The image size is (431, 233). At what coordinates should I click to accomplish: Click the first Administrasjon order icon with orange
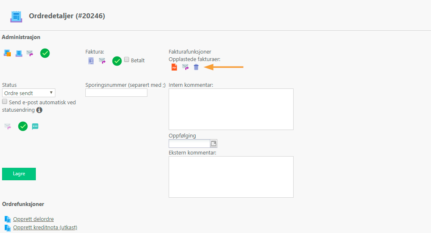pyautogui.click(x=7, y=53)
